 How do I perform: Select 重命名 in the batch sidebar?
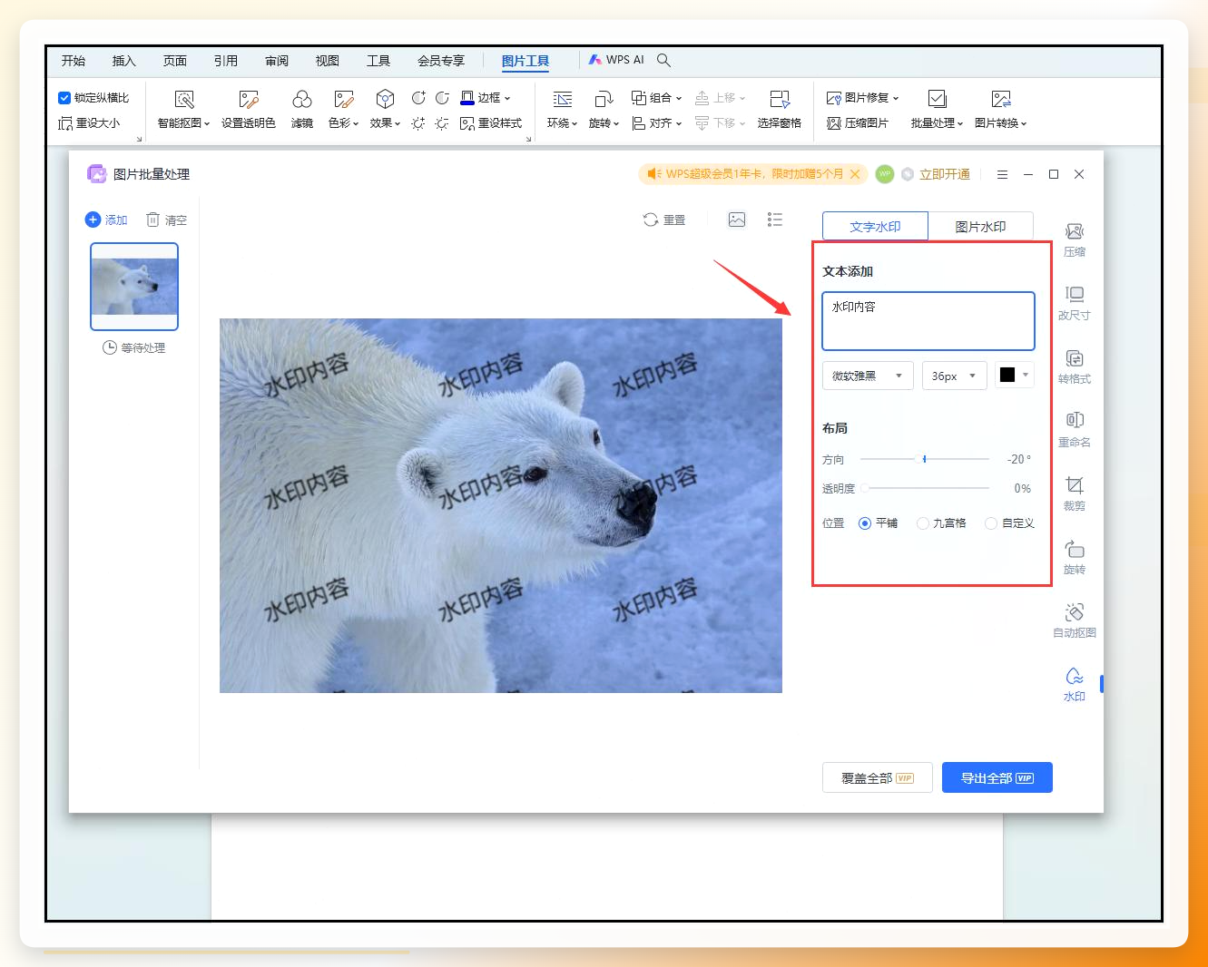point(1075,431)
